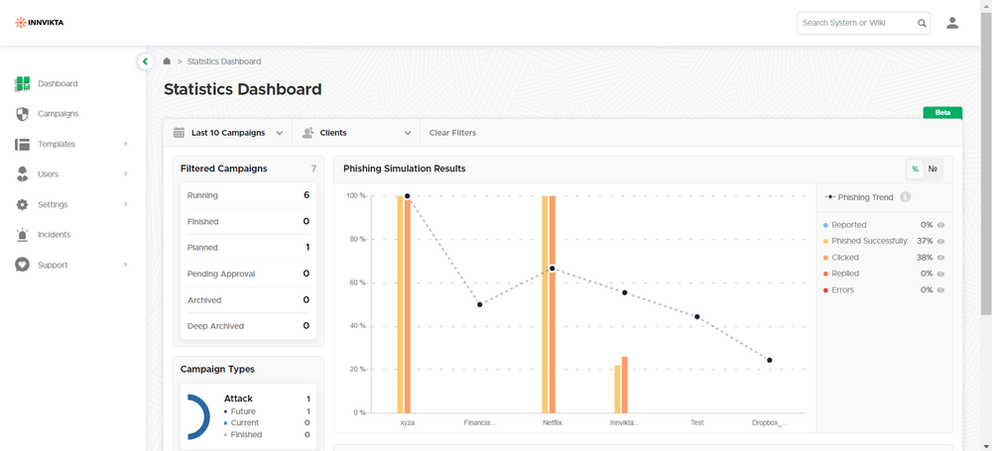Open the user profile icon
The image size is (992, 451).
pyautogui.click(x=952, y=23)
